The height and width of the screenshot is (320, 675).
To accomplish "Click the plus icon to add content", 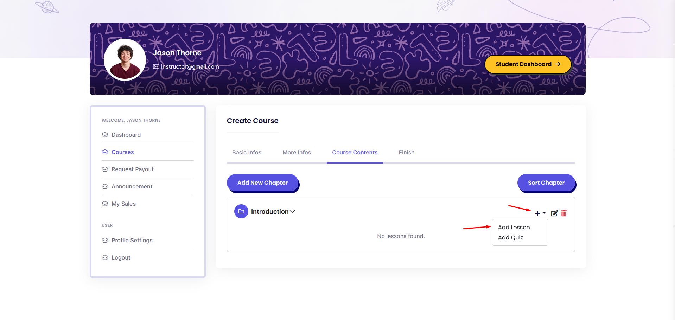I will 537,213.
